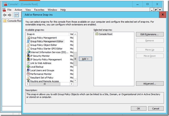Image resolution: width=169 pixels, height=116 pixels.
Task: Restore the inner MMC child window
Action: coord(156,10)
